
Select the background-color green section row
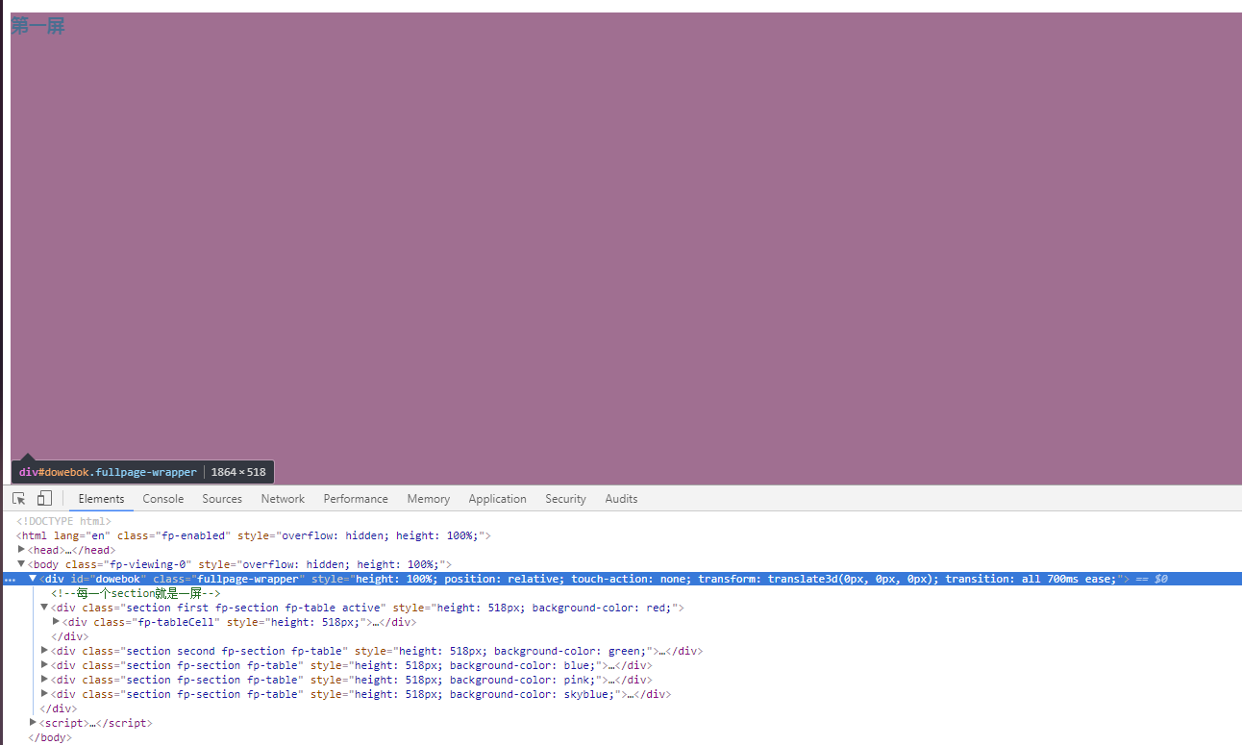tap(377, 651)
